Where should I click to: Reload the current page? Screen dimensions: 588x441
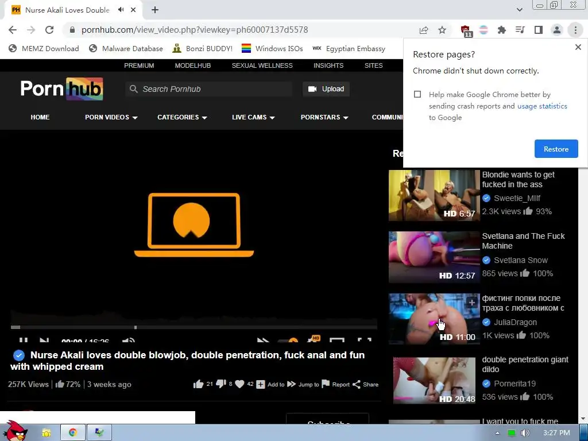49,30
